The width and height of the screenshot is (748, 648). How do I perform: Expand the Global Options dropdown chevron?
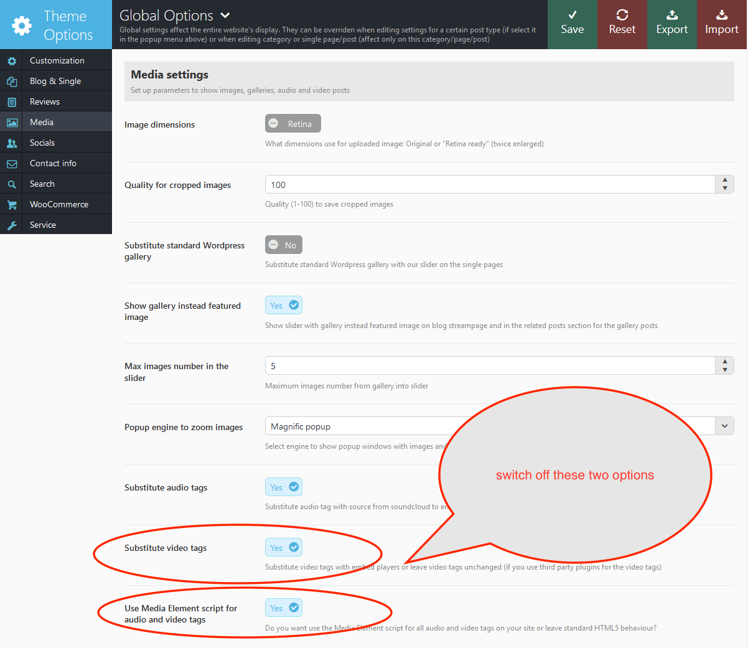coord(225,16)
